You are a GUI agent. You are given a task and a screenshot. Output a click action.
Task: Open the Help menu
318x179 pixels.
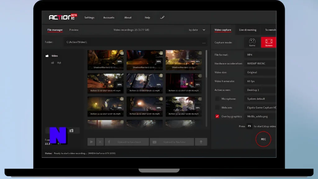[148, 17]
